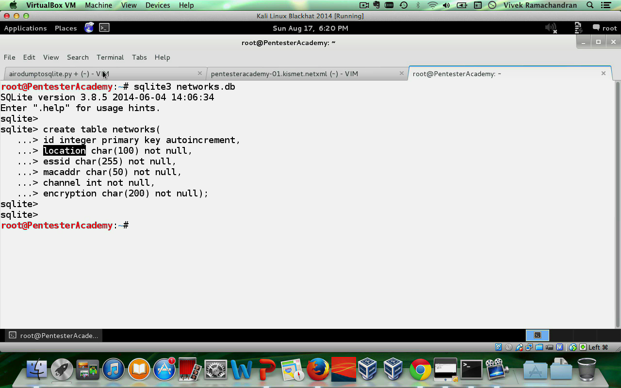Open the Kali Places menu
Image resolution: width=621 pixels, height=388 pixels.
(65, 28)
